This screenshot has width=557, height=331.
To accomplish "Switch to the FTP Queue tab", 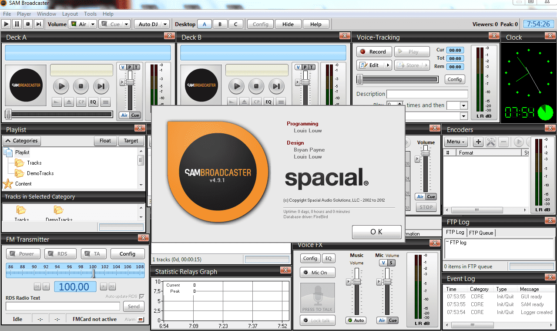I will tap(481, 233).
